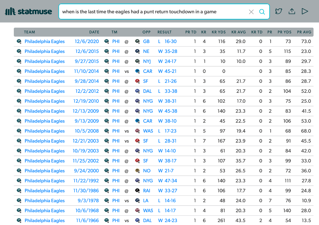
Task: Click the GB opponent logo icon
Action: [x=137, y=41]
